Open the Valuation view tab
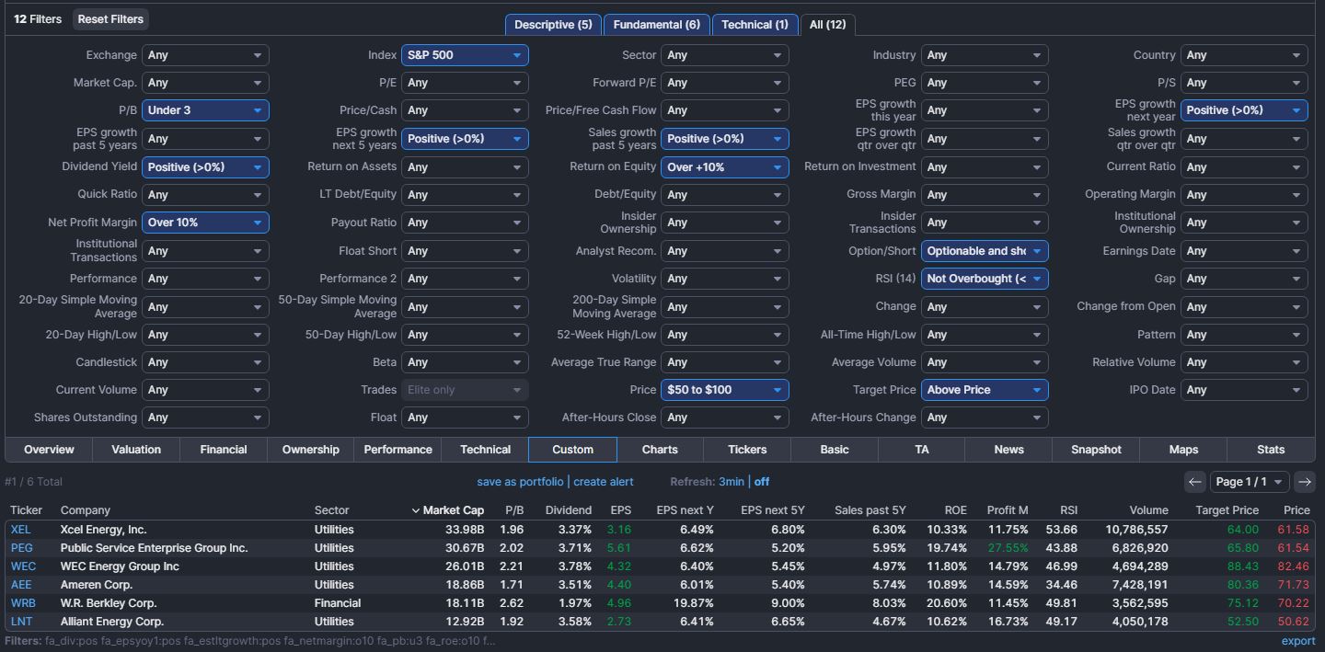The width and height of the screenshot is (1325, 652). click(136, 450)
